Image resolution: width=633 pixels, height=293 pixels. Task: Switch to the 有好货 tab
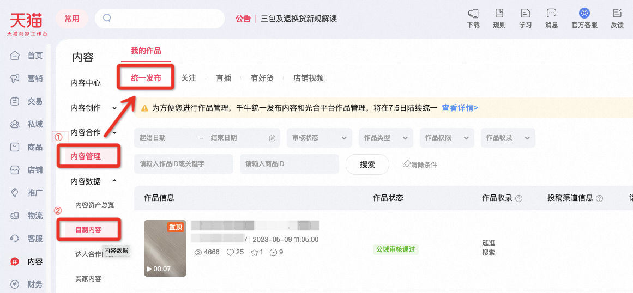[262, 78]
